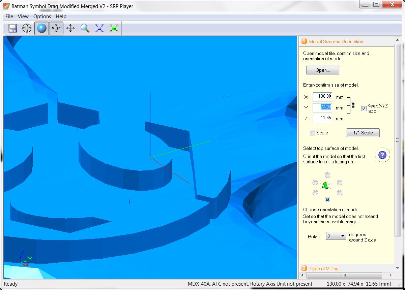Select the lower-right orientation radio button

click(340, 193)
